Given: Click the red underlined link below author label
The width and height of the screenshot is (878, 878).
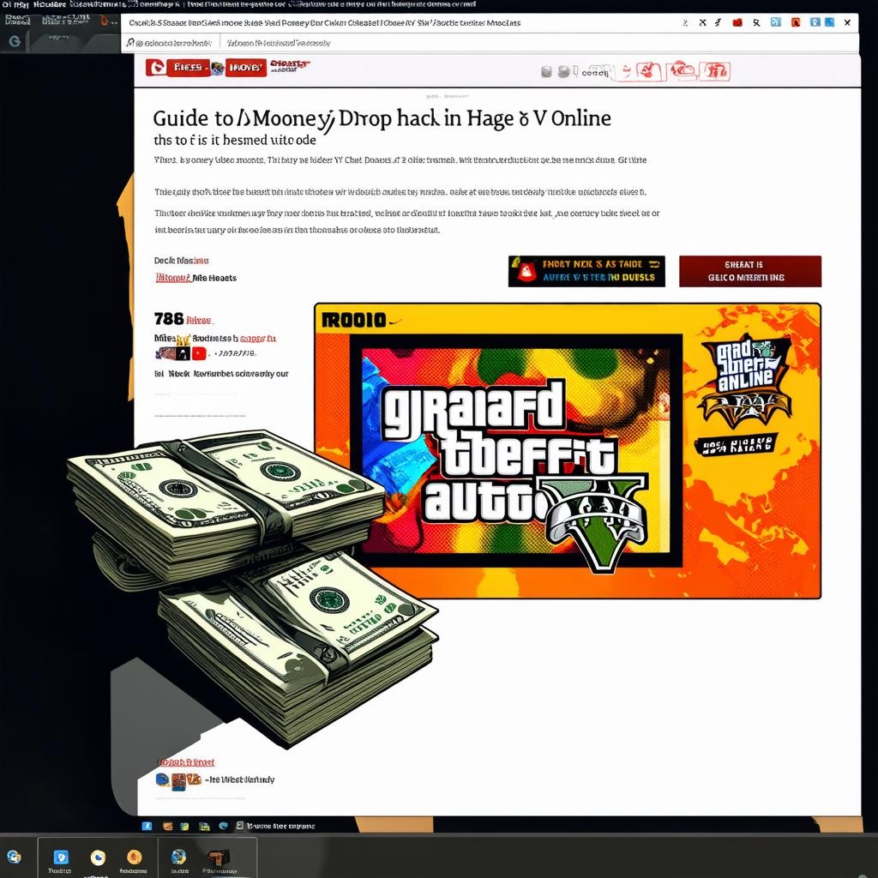Looking at the screenshot, I should tap(172, 278).
